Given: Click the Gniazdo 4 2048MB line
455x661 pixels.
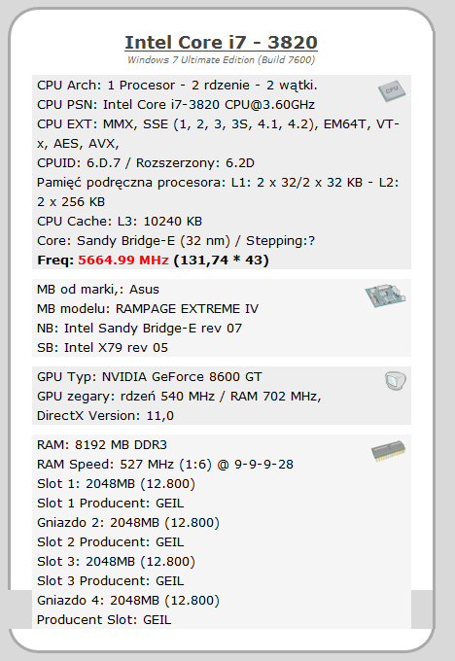Looking at the screenshot, I should (x=128, y=601).
